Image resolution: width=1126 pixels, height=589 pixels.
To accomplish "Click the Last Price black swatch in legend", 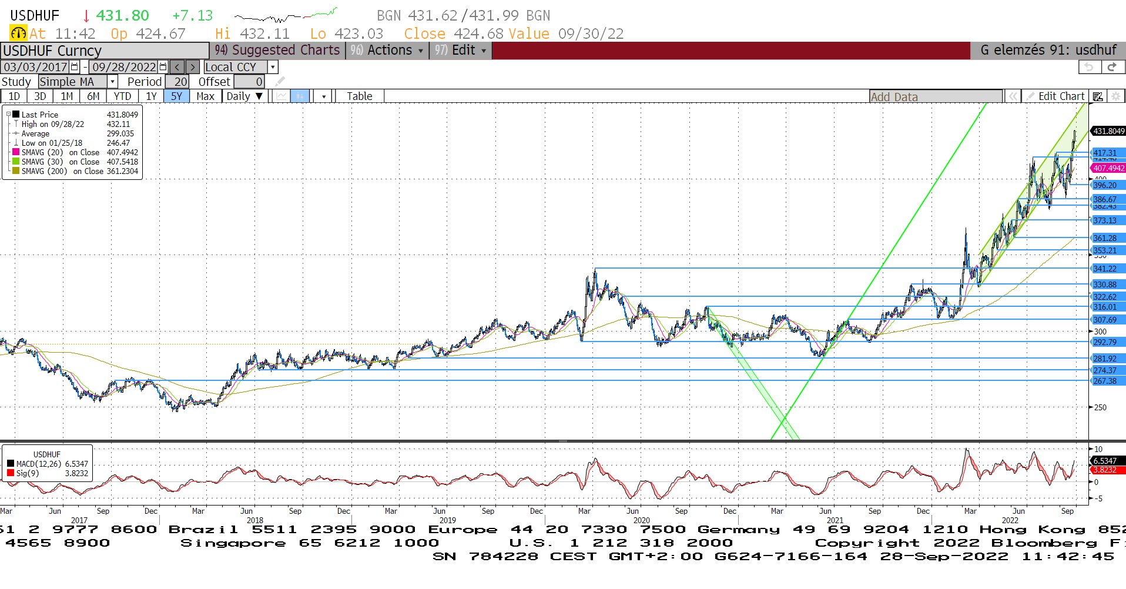I will 16,115.
